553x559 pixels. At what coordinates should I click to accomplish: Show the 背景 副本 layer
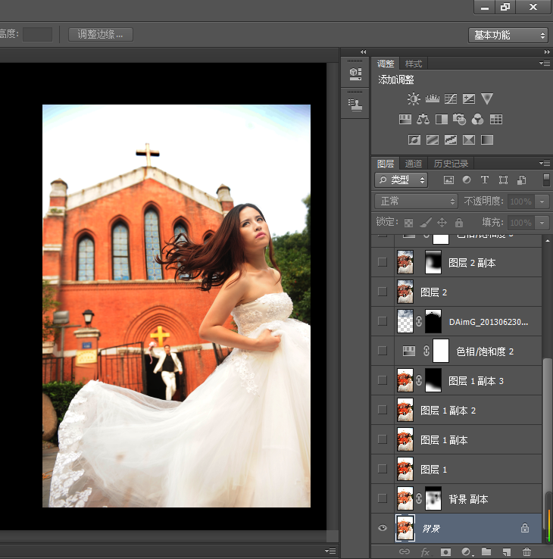coord(383,498)
